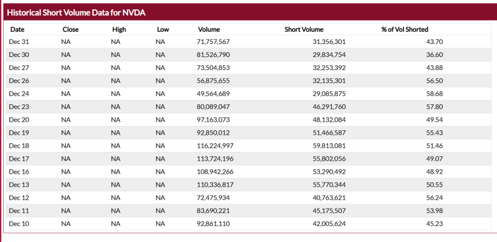
Task: Click the Close column header
Action: [x=71, y=29]
